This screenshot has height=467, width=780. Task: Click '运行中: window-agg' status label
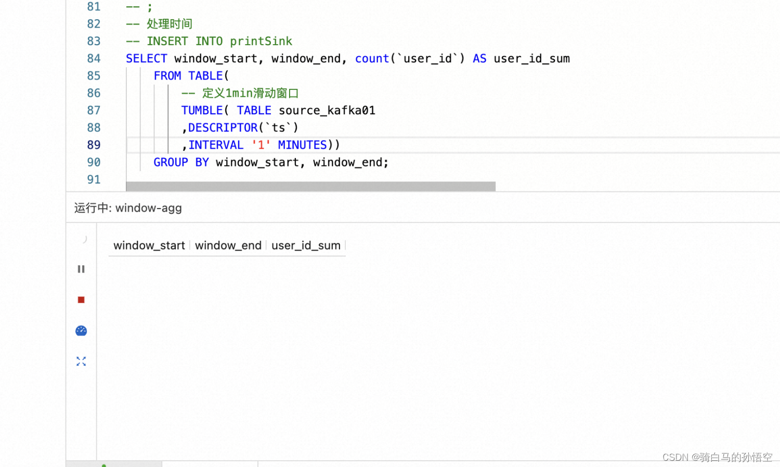point(128,208)
